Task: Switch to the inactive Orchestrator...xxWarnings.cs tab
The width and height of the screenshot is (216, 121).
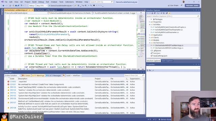Action: tap(46, 10)
